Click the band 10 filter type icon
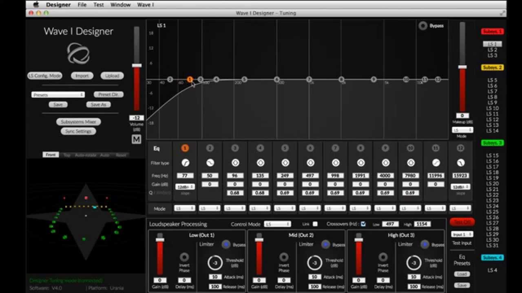Viewport: 522px width, 293px height. [x=411, y=163]
